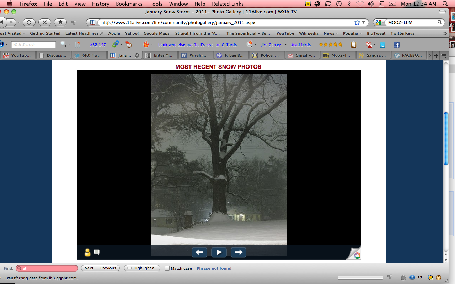Click the Find text input field
The width and height of the screenshot is (455, 284).
pos(49,268)
